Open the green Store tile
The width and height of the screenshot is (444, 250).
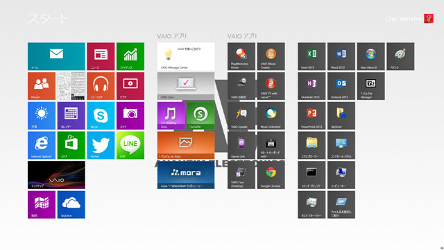[x=71, y=145]
